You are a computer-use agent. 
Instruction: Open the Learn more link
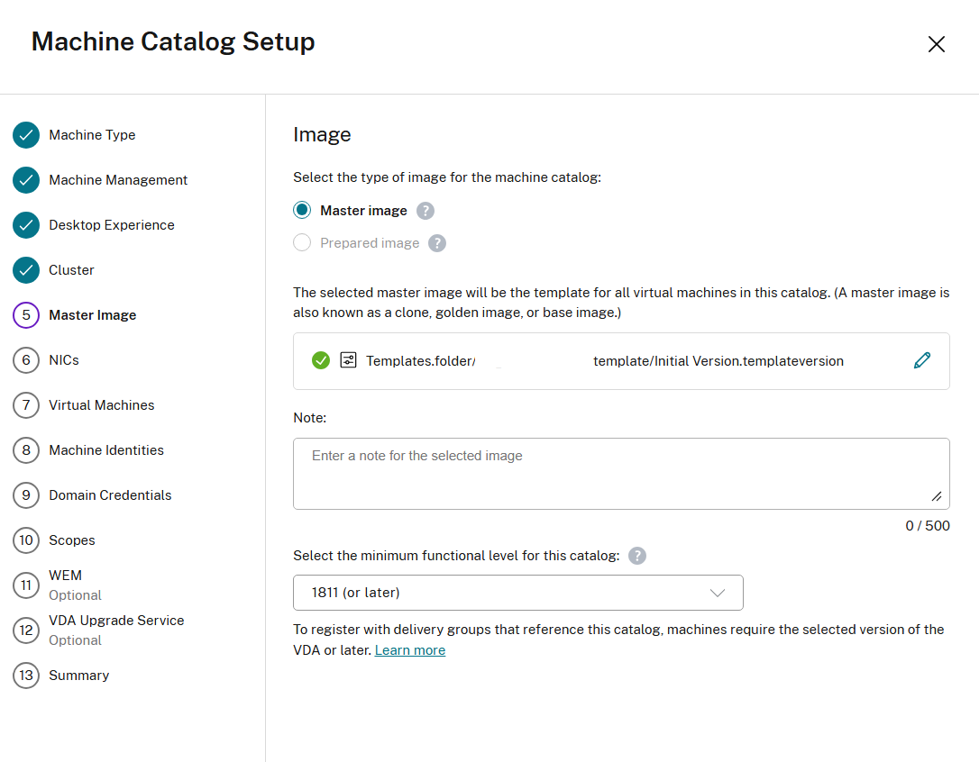410,650
